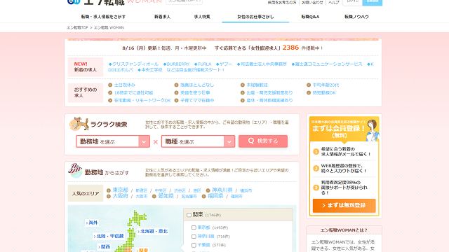Open the 未経験歓迎 recommended link
Viewport: 449px width, 252px height.
point(257,85)
